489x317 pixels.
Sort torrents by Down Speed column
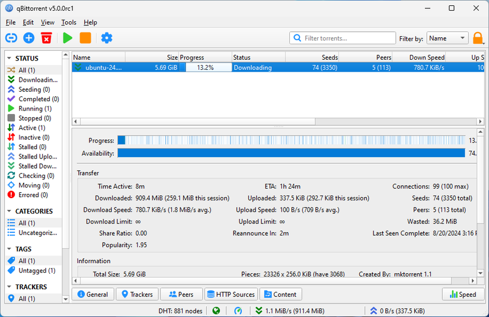[418, 57]
